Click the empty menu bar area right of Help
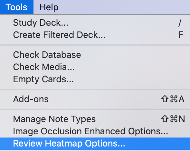The image size is (190, 151). coord(125,7)
